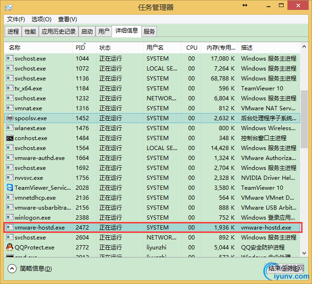312x284 pixels.
Task: Click description QQ安全防护进程
Action: [263, 248]
